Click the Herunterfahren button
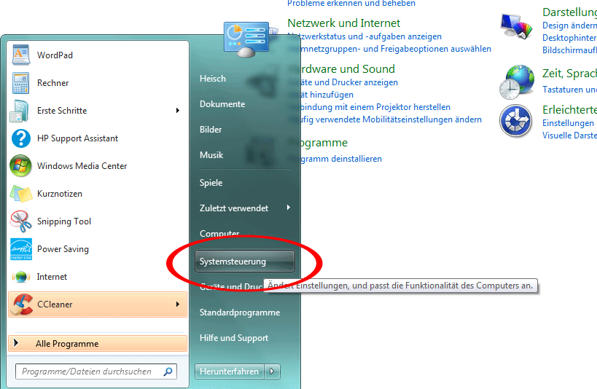The width and height of the screenshot is (597, 389). click(229, 371)
